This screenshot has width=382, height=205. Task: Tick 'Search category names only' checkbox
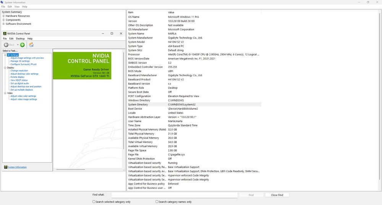pyautogui.click(x=157, y=202)
